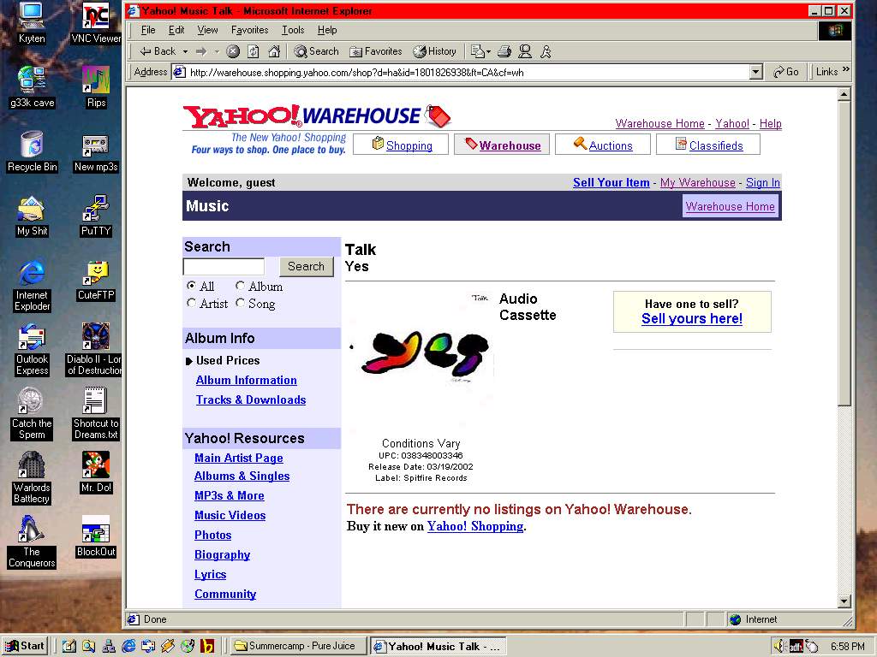Open the Kryten desktop icon
Viewport: 877px width, 657px height.
pyautogui.click(x=32, y=23)
